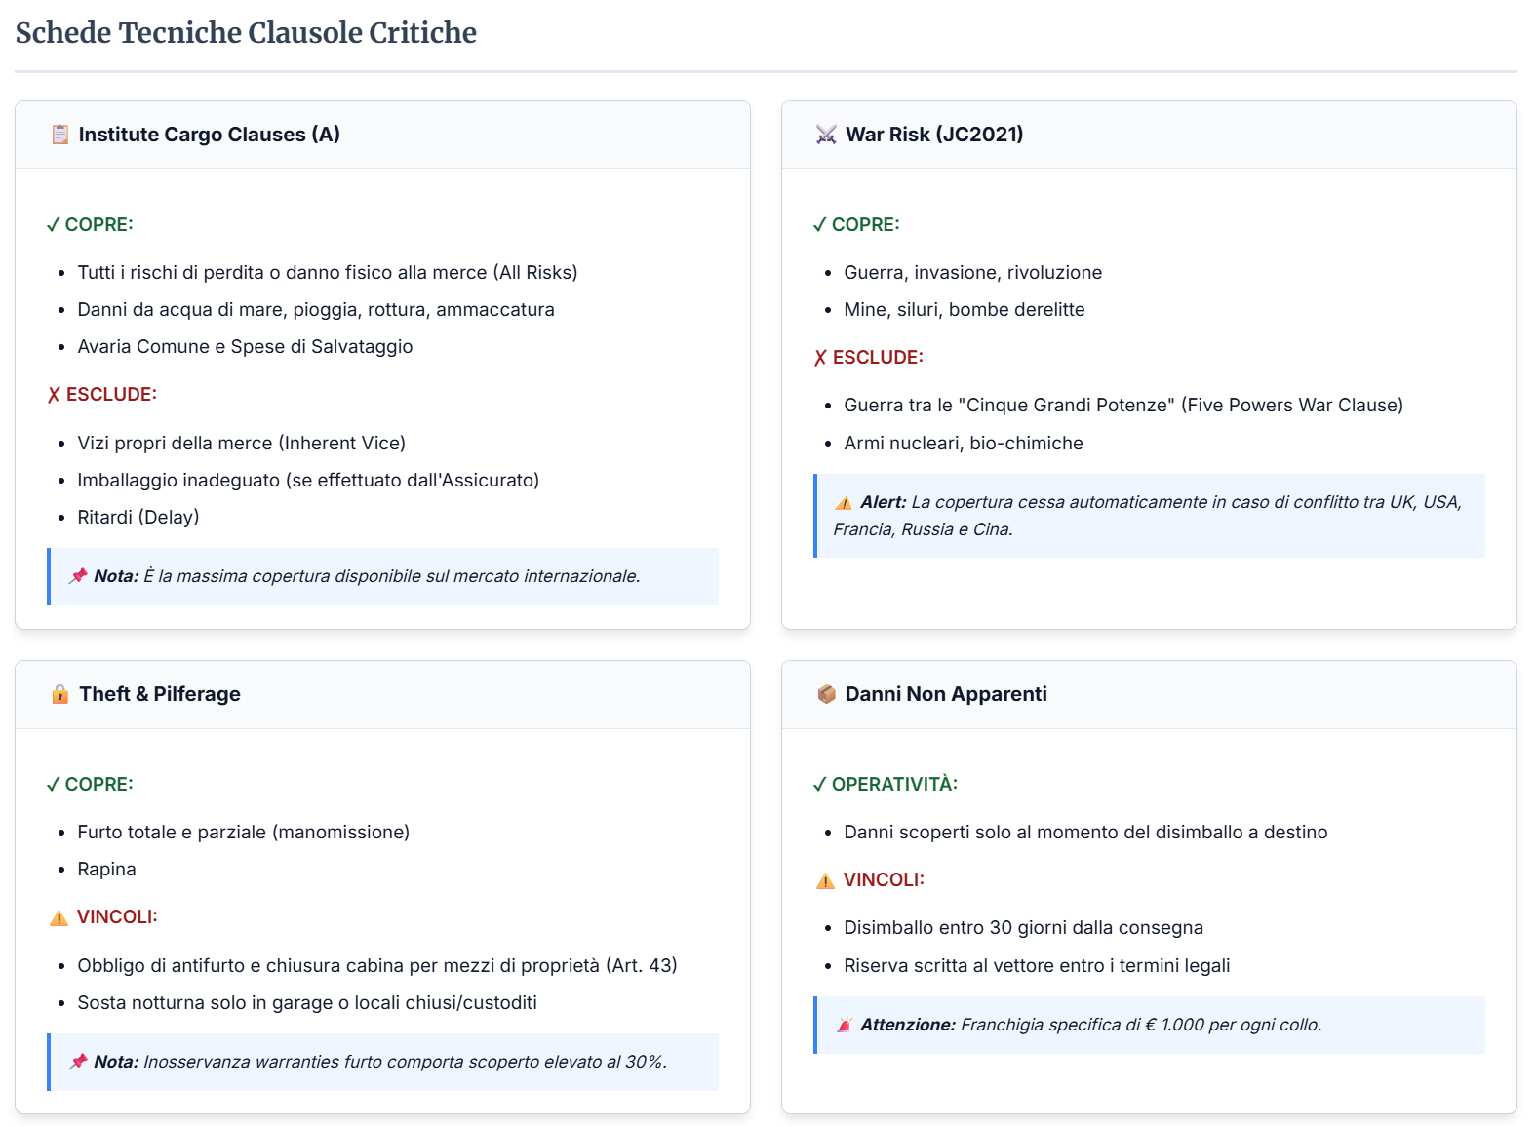The width and height of the screenshot is (1536, 1127).
Task: Click the package icon beside Danni Non Apparenti
Action: click(826, 694)
